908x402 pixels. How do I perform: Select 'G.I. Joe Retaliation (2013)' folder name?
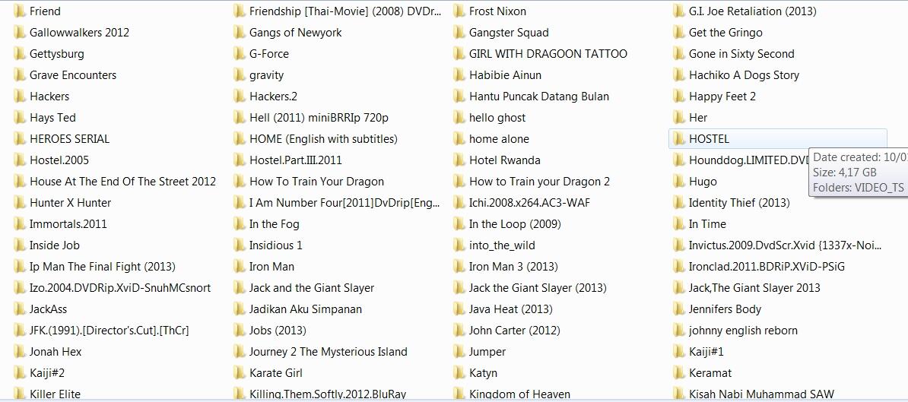tap(752, 11)
